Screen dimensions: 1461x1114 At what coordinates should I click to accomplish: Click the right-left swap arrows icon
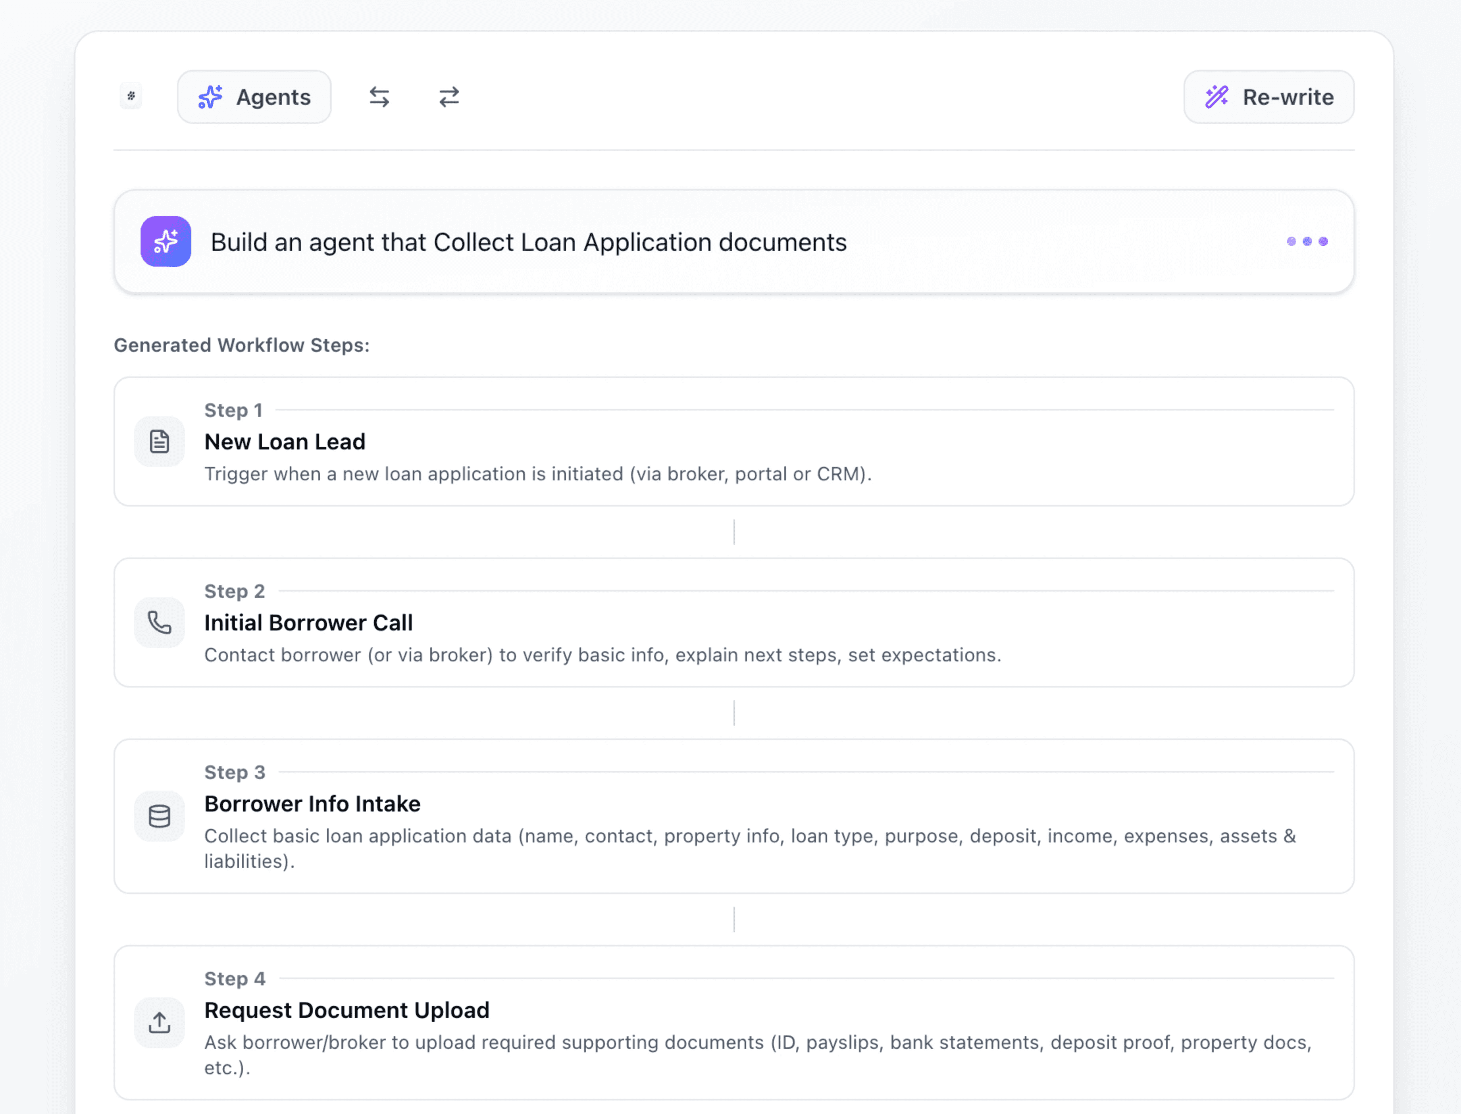coord(449,98)
